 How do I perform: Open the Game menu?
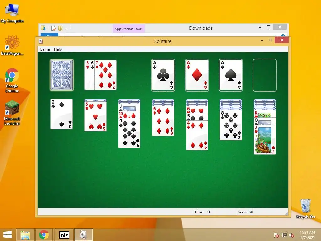point(45,49)
